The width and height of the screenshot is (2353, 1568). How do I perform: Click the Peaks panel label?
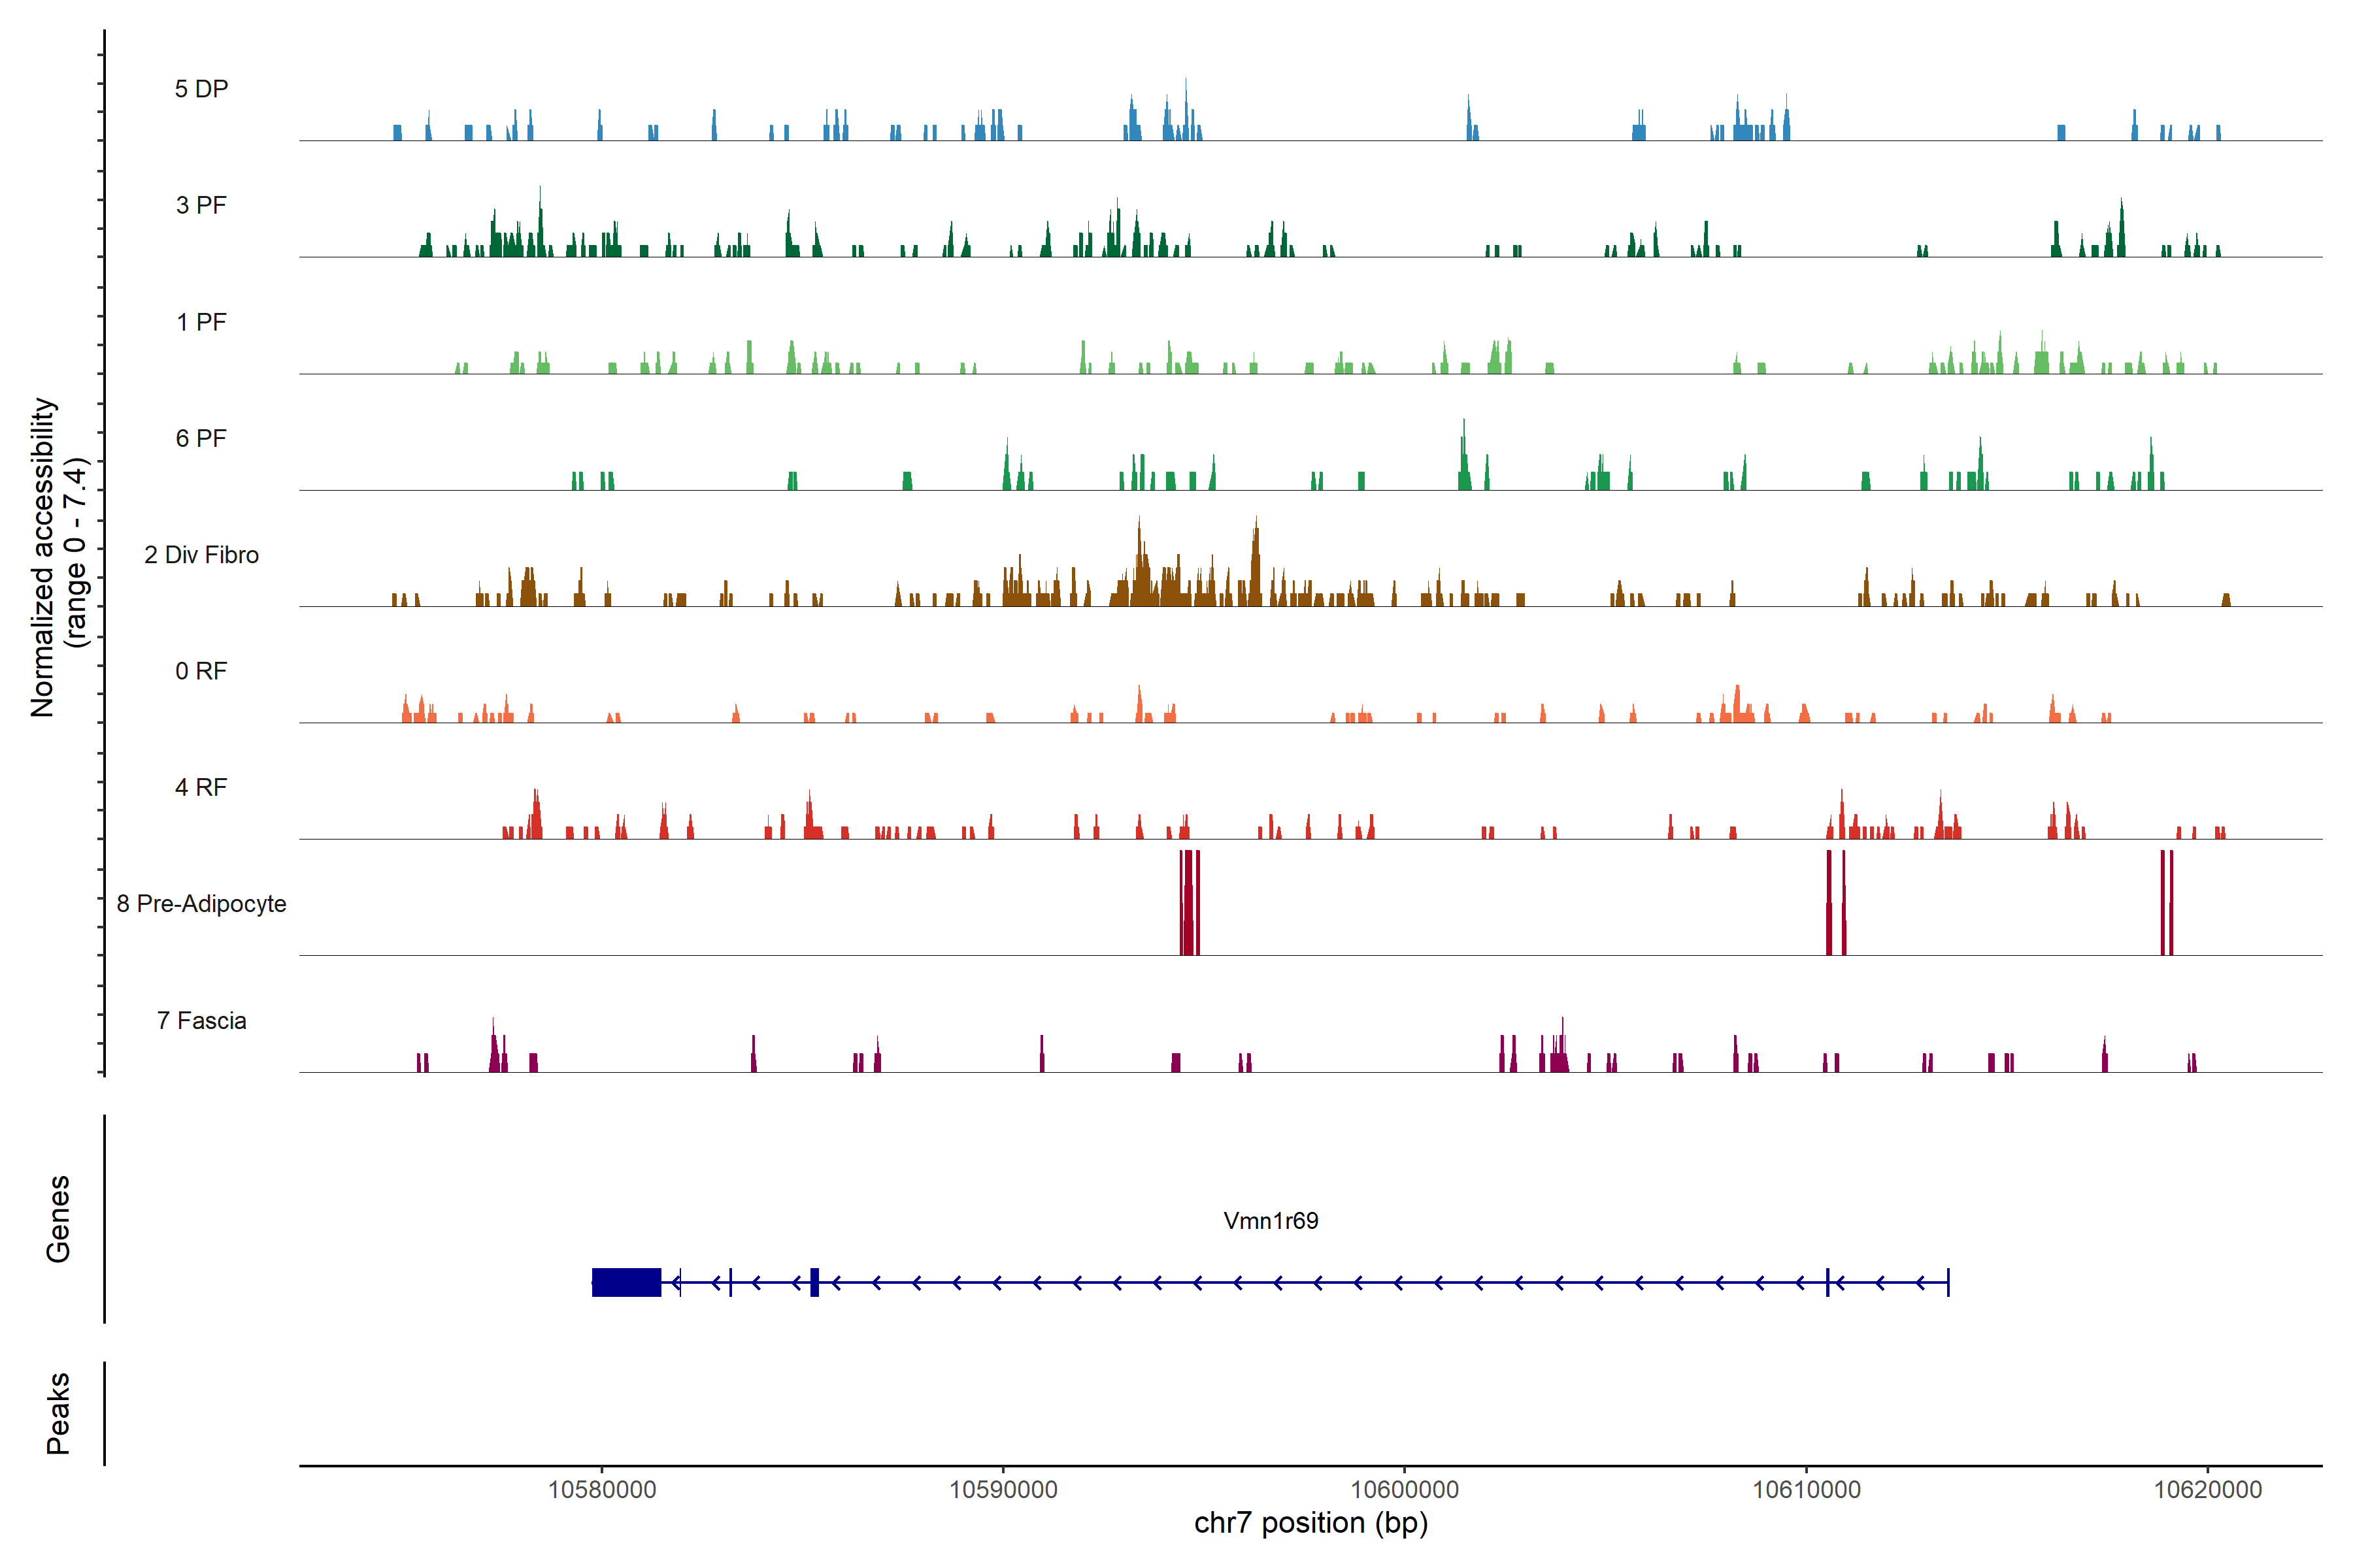58,1413
